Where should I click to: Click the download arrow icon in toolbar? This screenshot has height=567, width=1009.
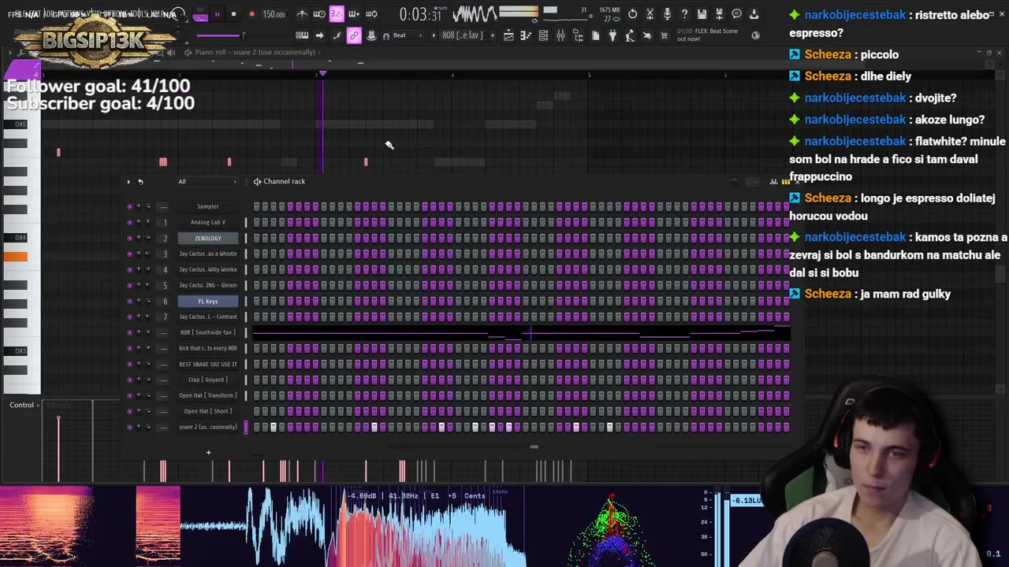[x=754, y=14]
